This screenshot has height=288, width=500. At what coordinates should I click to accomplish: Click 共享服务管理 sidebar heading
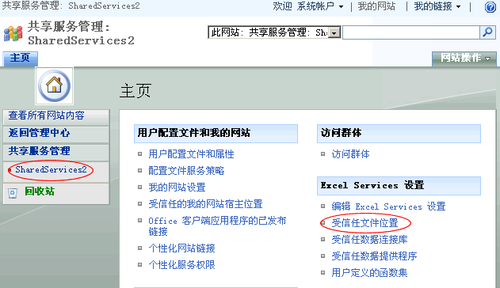pos(39,151)
